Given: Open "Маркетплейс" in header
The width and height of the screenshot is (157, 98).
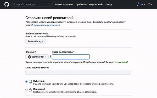Looking at the screenshot, I should coord(96,4).
